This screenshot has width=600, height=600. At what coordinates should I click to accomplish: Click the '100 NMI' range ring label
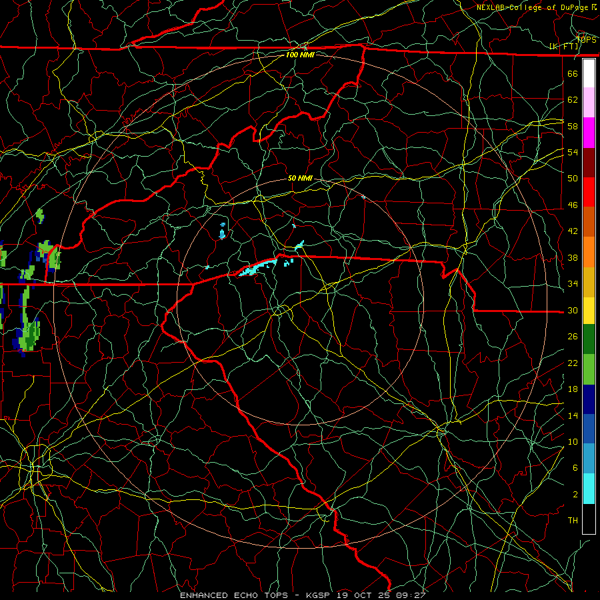coord(300,55)
